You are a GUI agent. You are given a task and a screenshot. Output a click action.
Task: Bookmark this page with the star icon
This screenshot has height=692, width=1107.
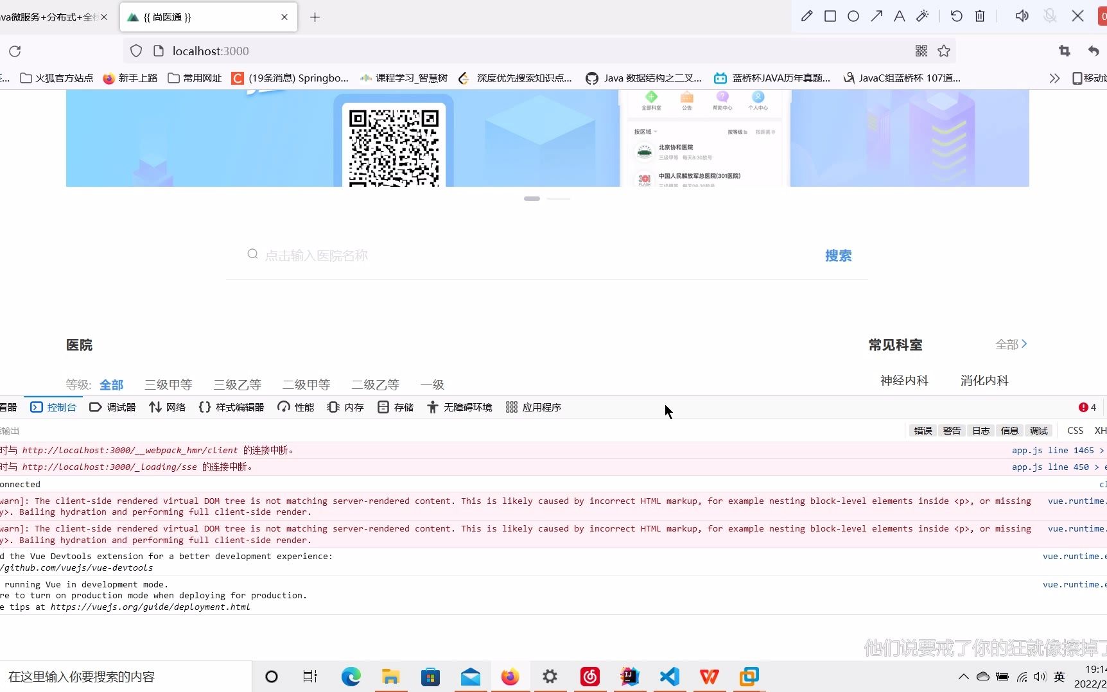pyautogui.click(x=944, y=51)
